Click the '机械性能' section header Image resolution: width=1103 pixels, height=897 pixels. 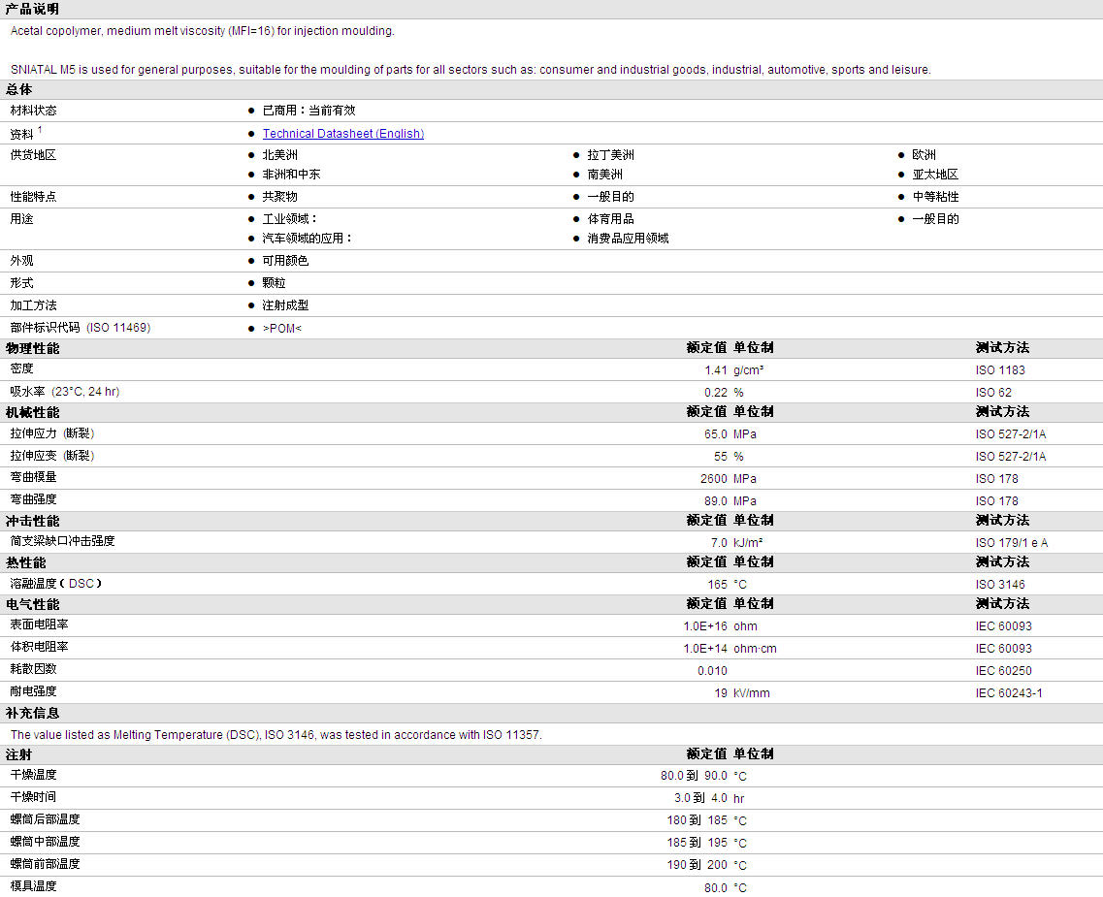click(x=32, y=412)
